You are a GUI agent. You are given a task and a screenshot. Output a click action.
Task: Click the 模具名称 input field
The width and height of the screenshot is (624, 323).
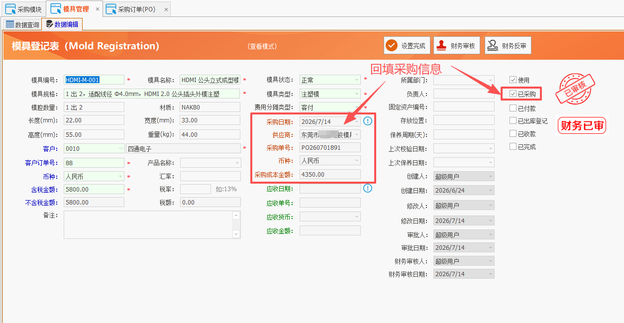pyautogui.click(x=210, y=80)
